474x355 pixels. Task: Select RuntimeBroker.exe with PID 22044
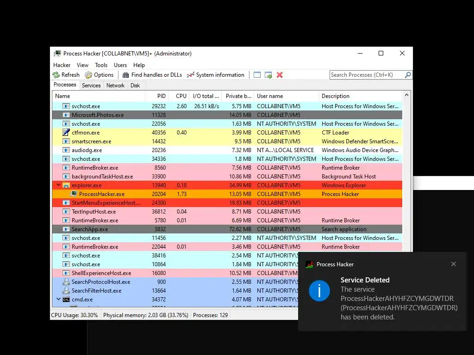coord(227,247)
